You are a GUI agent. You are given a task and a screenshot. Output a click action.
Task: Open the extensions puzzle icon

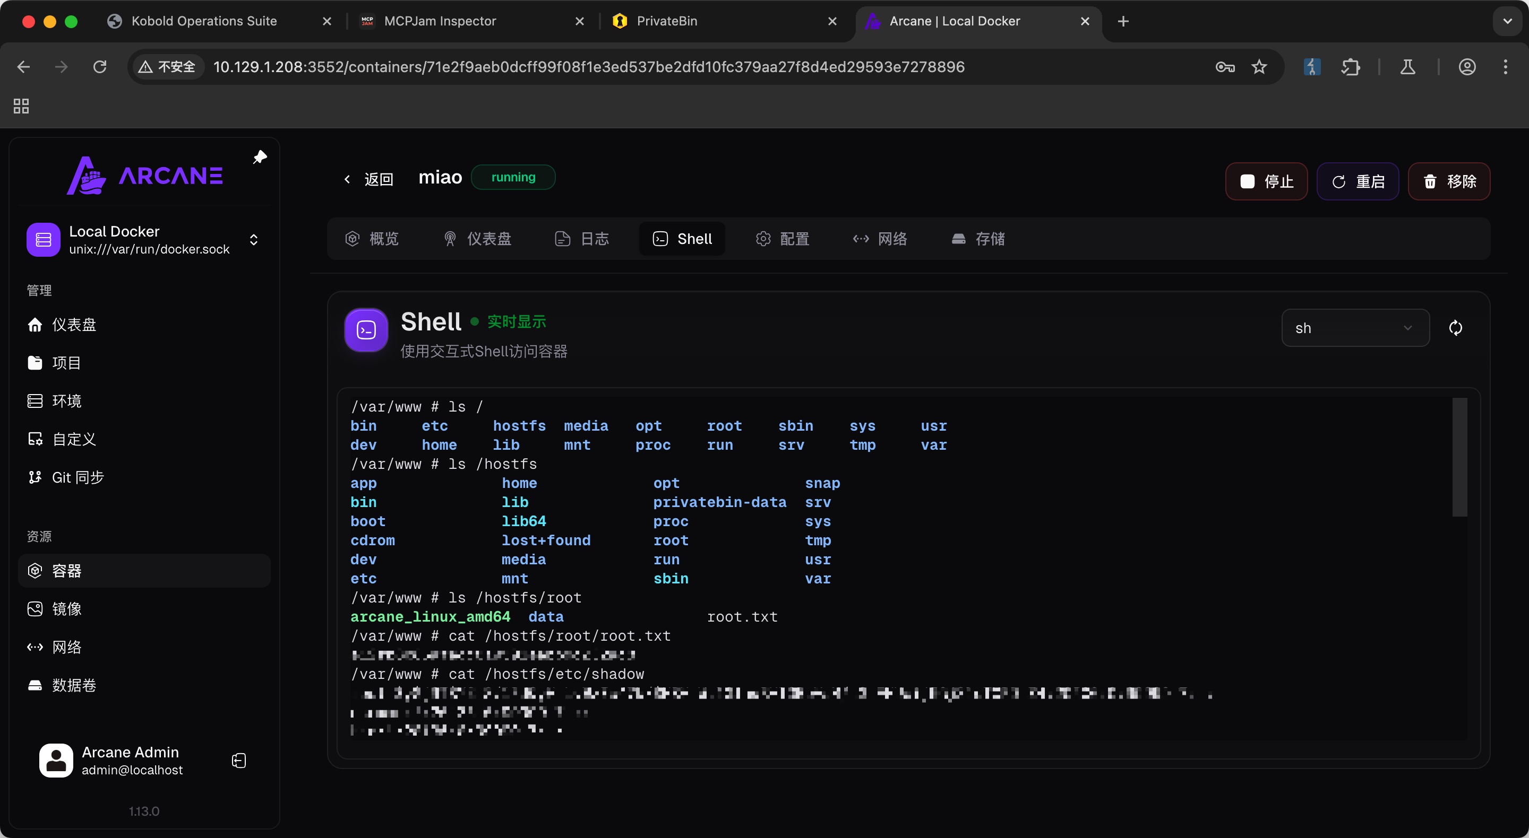[1350, 67]
